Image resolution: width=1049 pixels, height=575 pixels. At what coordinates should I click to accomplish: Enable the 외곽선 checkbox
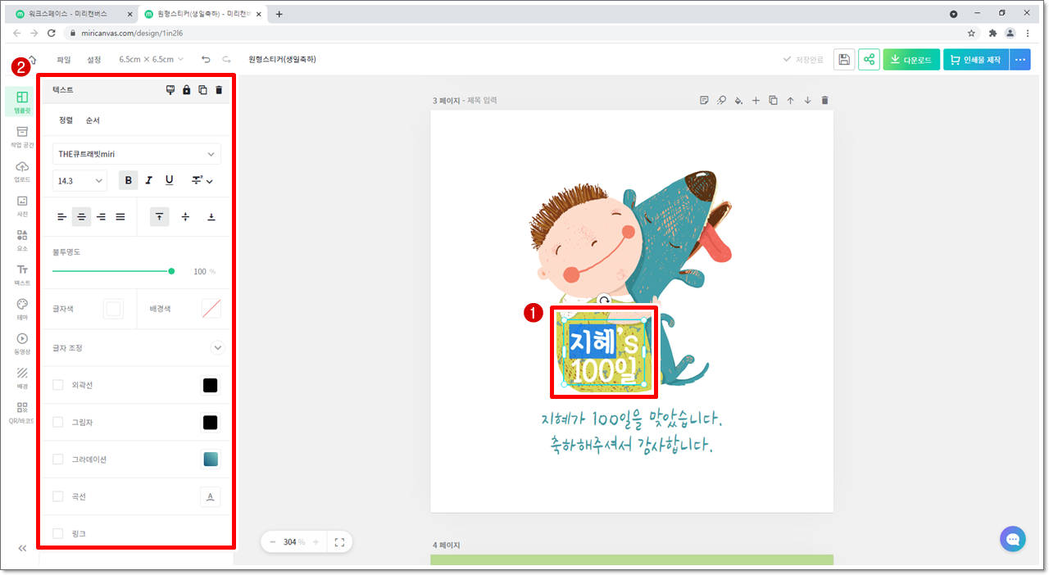click(x=58, y=385)
